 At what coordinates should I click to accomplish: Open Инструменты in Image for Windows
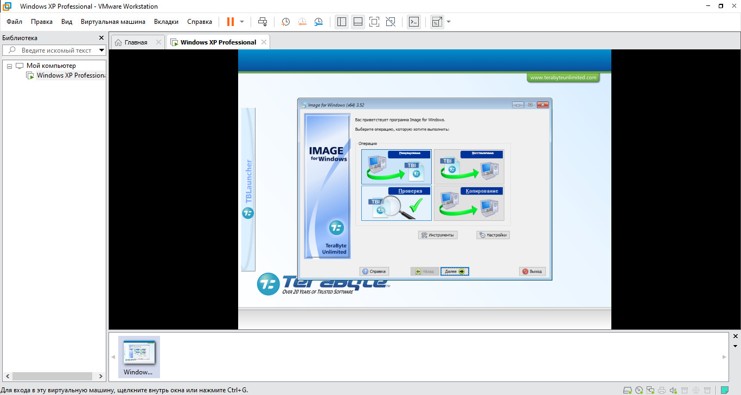point(438,235)
